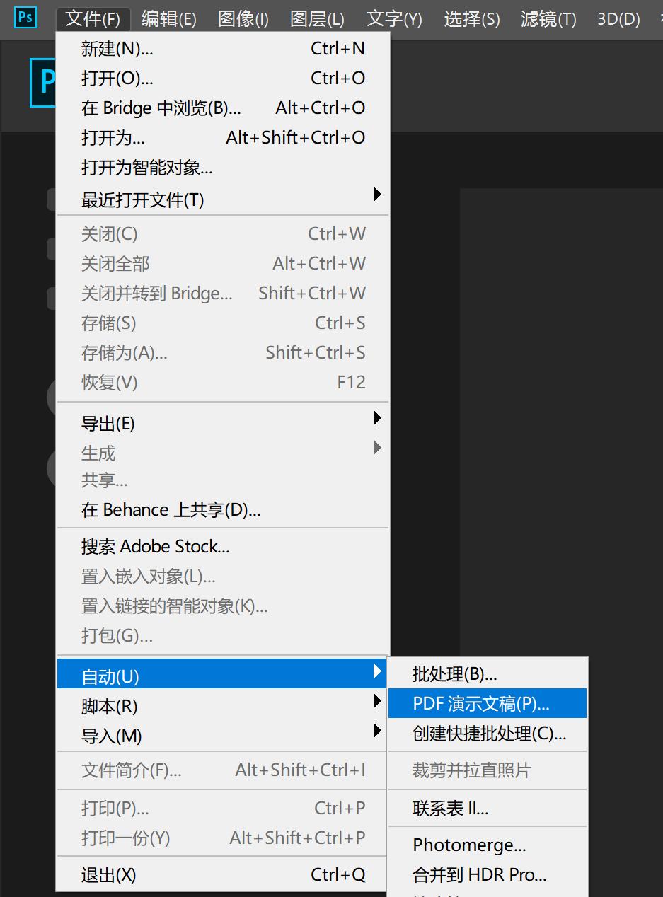Viewport: 663px width, 897px height.
Task: Open the 文件(F) menu
Action: pyautogui.click(x=93, y=19)
